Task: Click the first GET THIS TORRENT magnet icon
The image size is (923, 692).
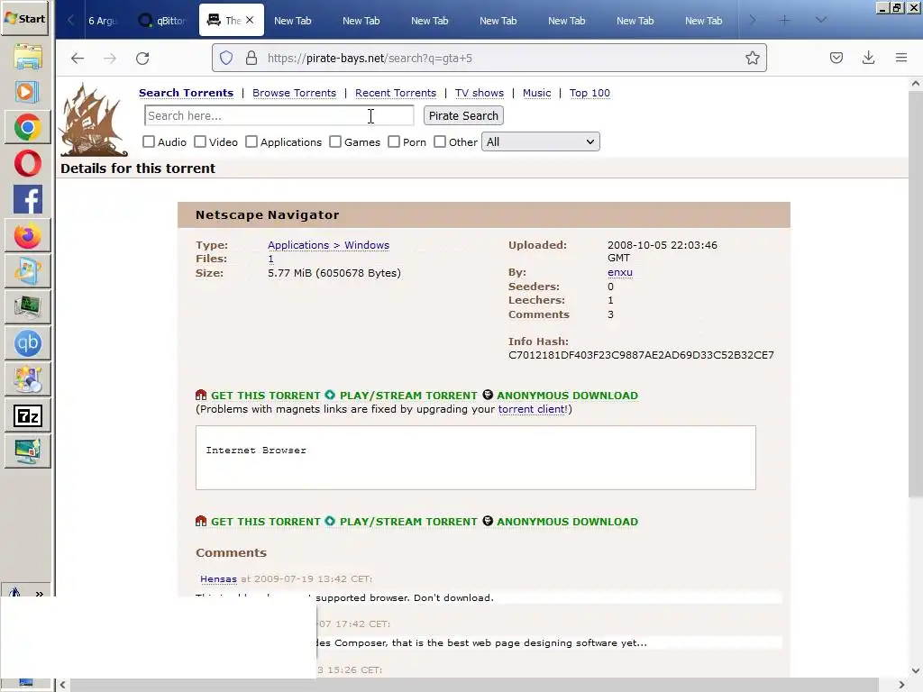Action: (x=201, y=395)
